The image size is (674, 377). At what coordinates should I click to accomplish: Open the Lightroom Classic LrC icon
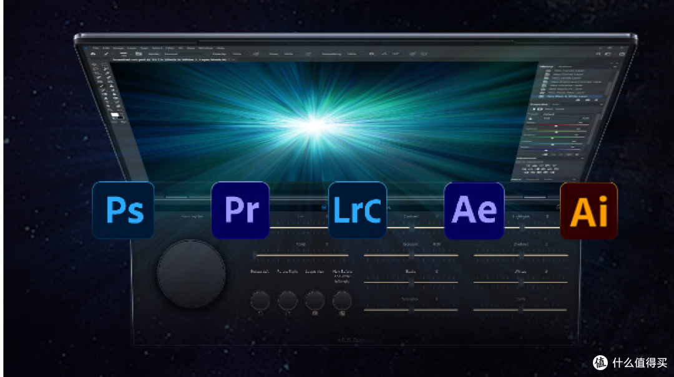click(x=358, y=210)
